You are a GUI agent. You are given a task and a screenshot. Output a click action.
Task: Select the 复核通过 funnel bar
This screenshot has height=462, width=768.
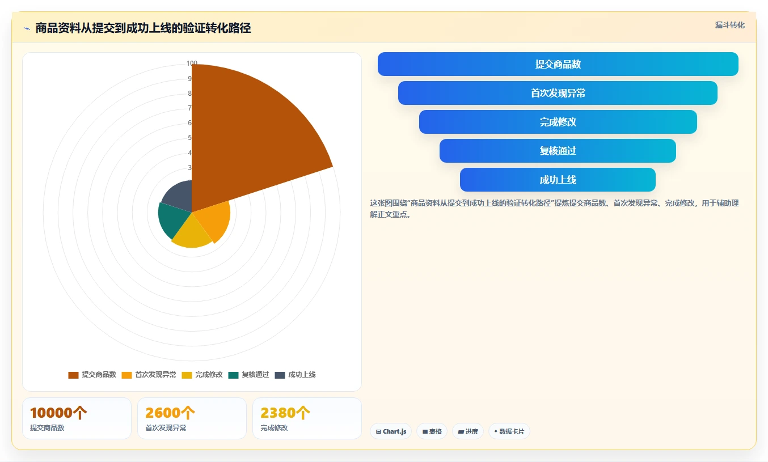point(558,151)
